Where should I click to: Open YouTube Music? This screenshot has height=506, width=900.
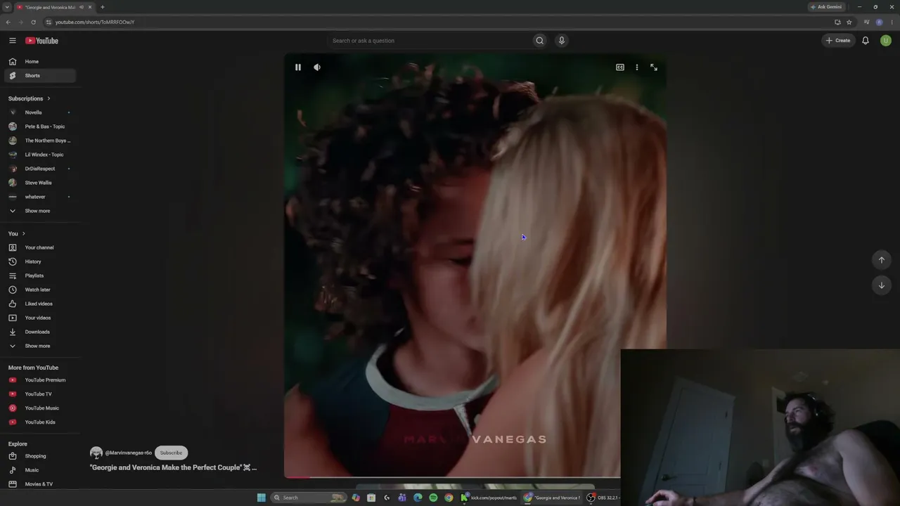pos(39,408)
